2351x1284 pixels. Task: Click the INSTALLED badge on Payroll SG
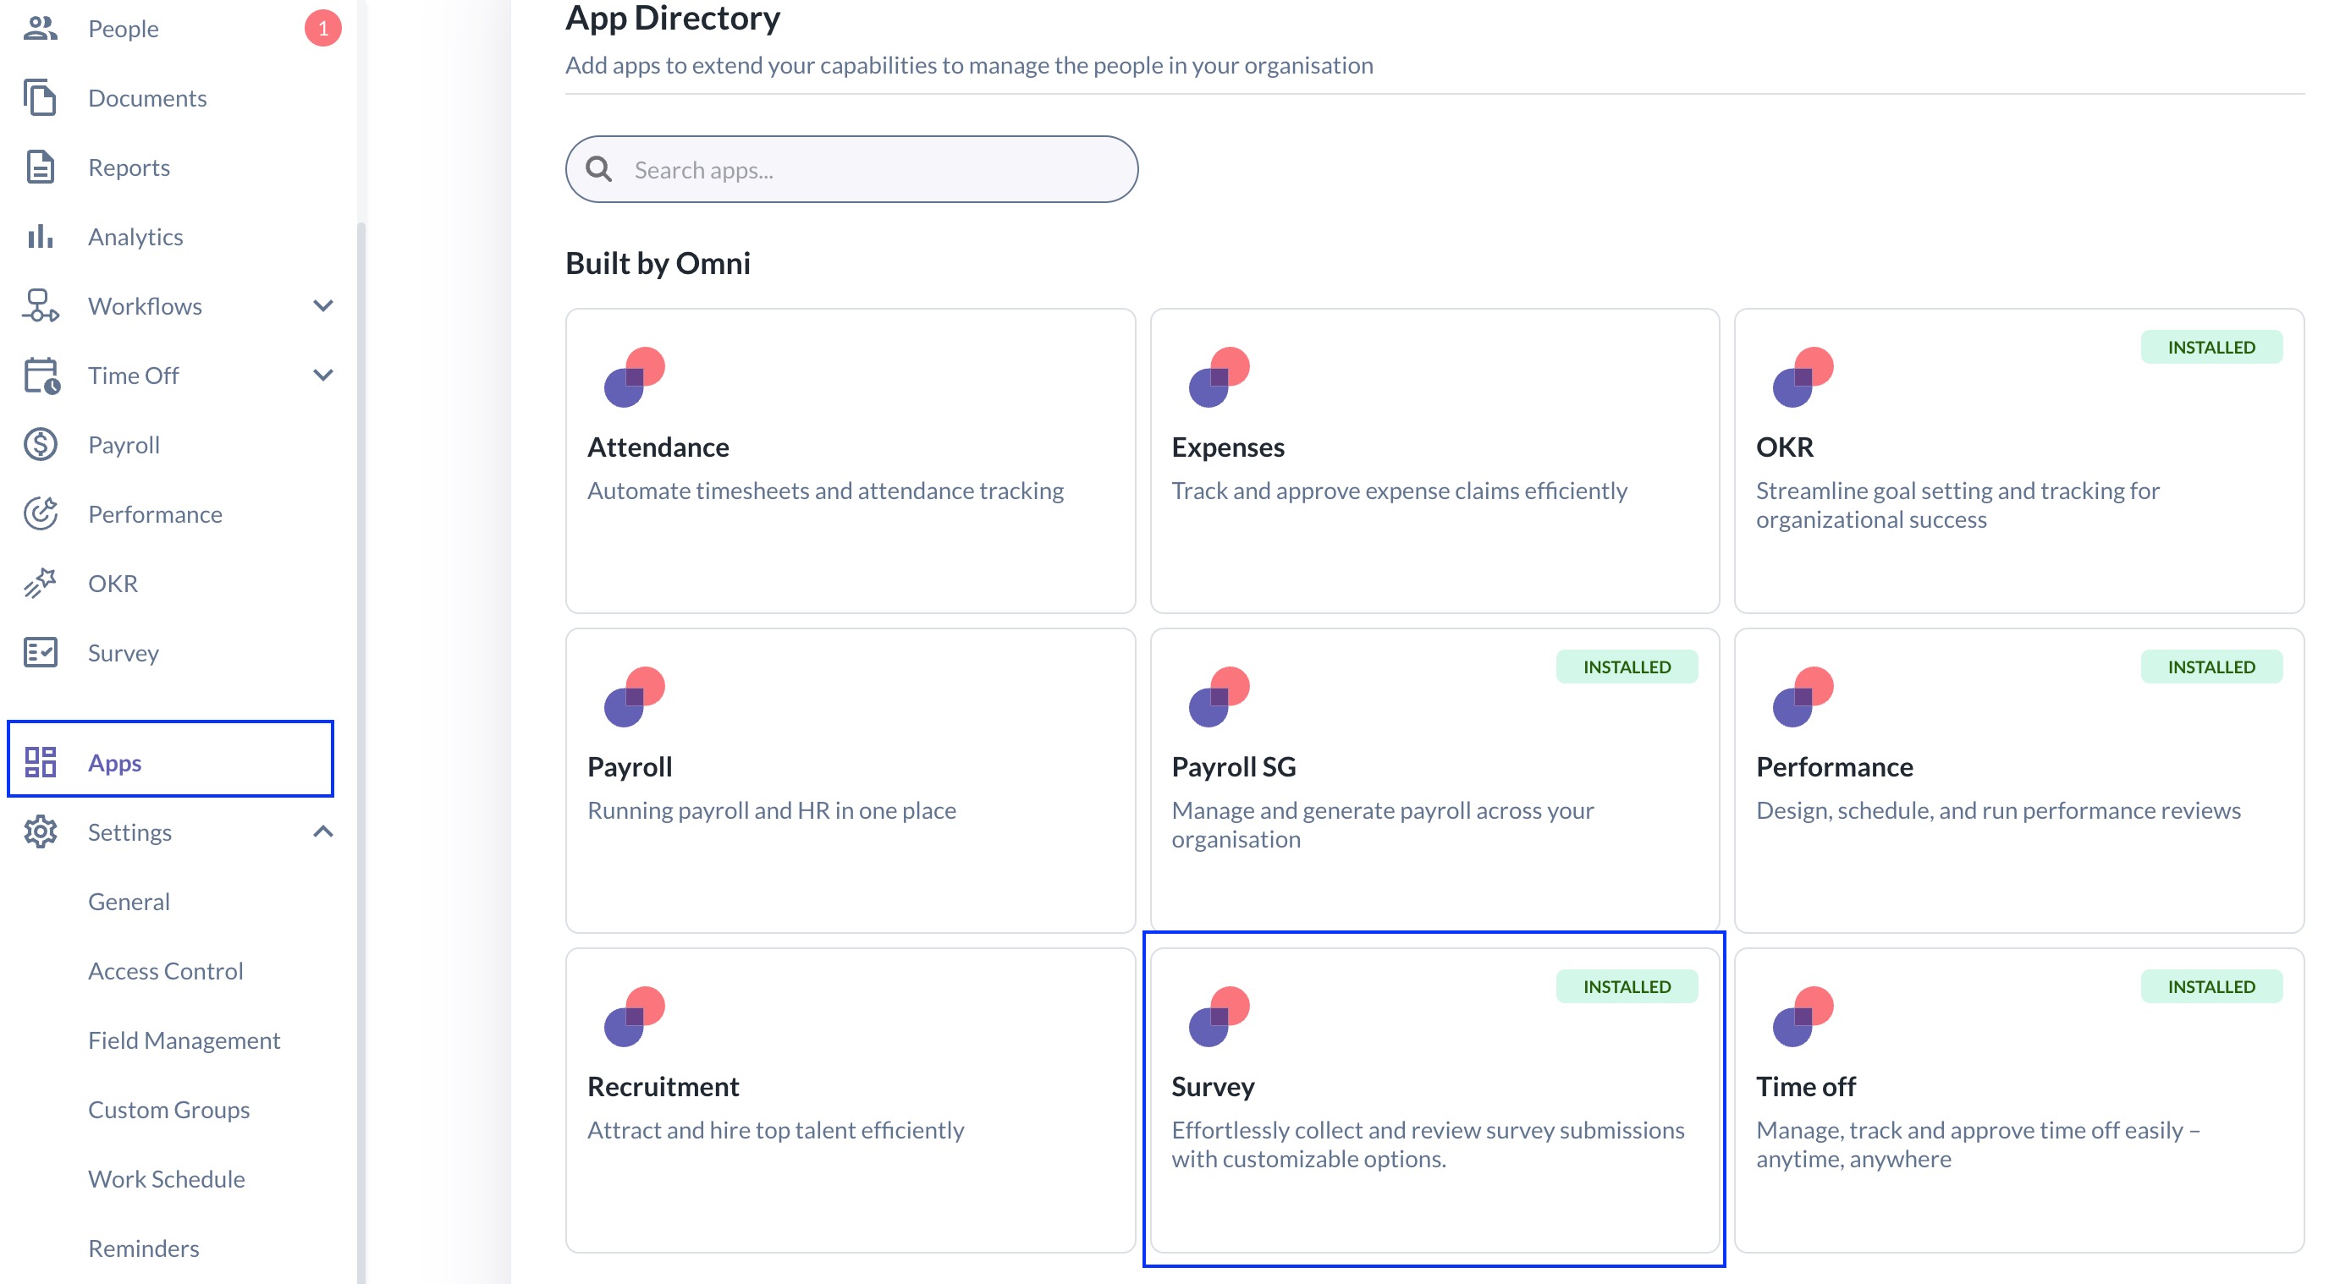tap(1627, 667)
